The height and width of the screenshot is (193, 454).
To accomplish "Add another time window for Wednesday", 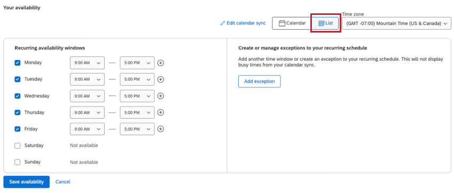I will pyautogui.click(x=161, y=96).
